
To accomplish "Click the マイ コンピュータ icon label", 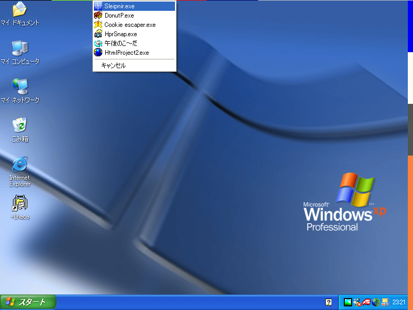I will pos(20,61).
